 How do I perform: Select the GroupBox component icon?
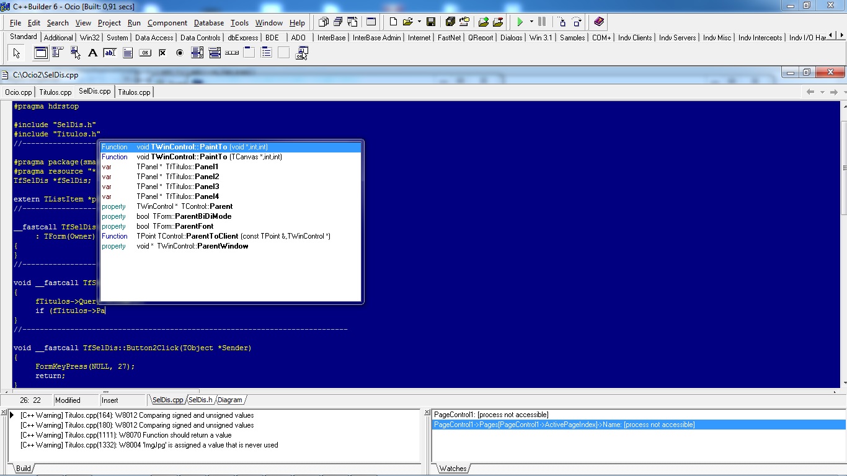pyautogui.click(x=249, y=53)
